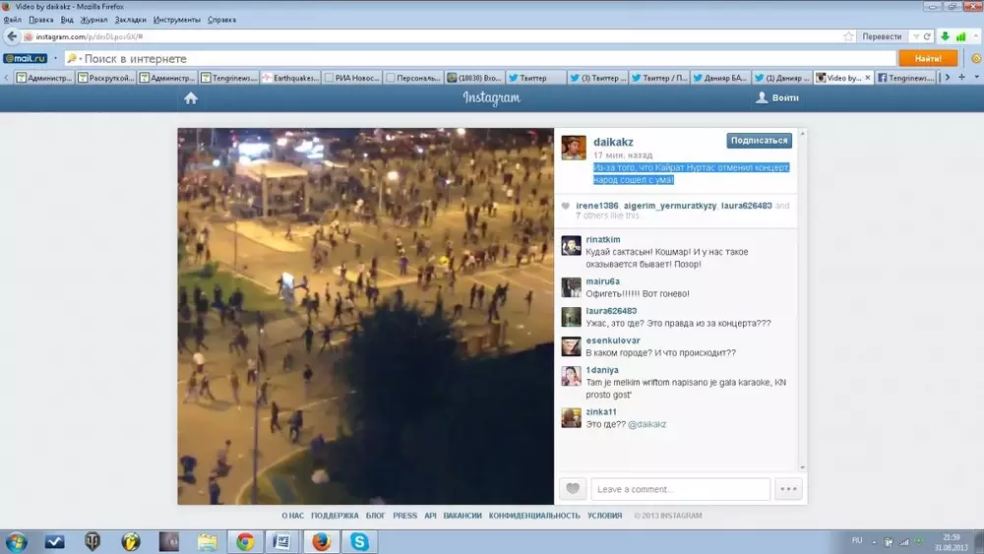Click the Leave a comment field
This screenshot has height=554, width=984.
point(681,489)
